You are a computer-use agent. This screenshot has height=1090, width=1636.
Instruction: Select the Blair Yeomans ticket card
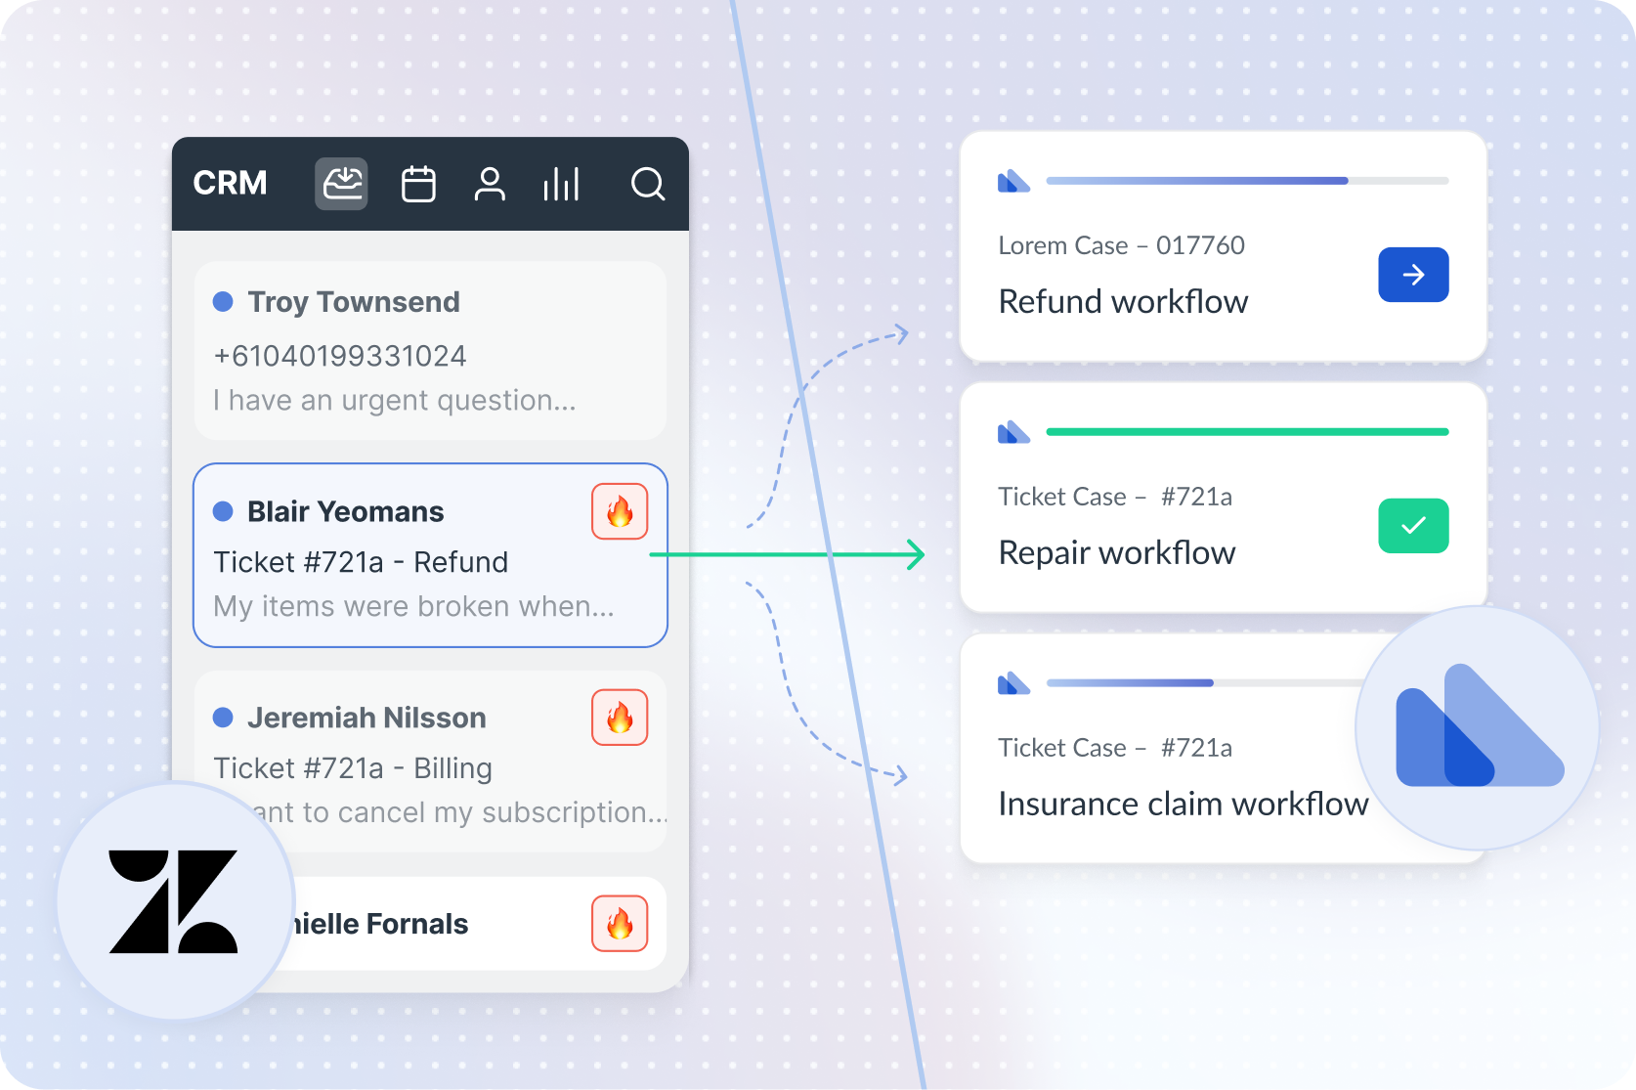pos(430,555)
